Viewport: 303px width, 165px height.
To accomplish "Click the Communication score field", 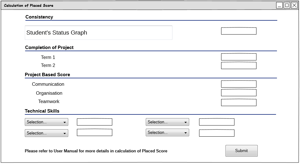I will tap(239, 84).
